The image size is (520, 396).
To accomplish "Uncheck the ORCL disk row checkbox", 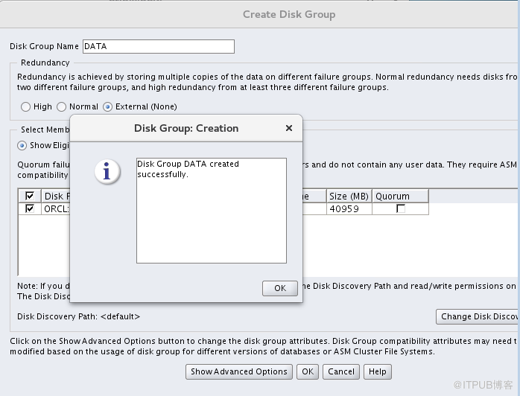I will (30, 208).
